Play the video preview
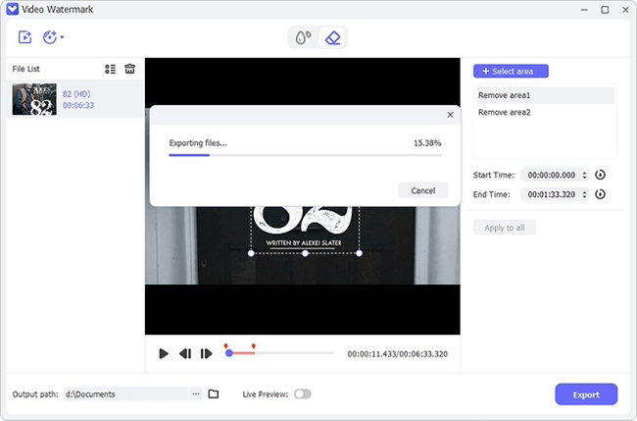The width and height of the screenshot is (637, 421). [164, 354]
